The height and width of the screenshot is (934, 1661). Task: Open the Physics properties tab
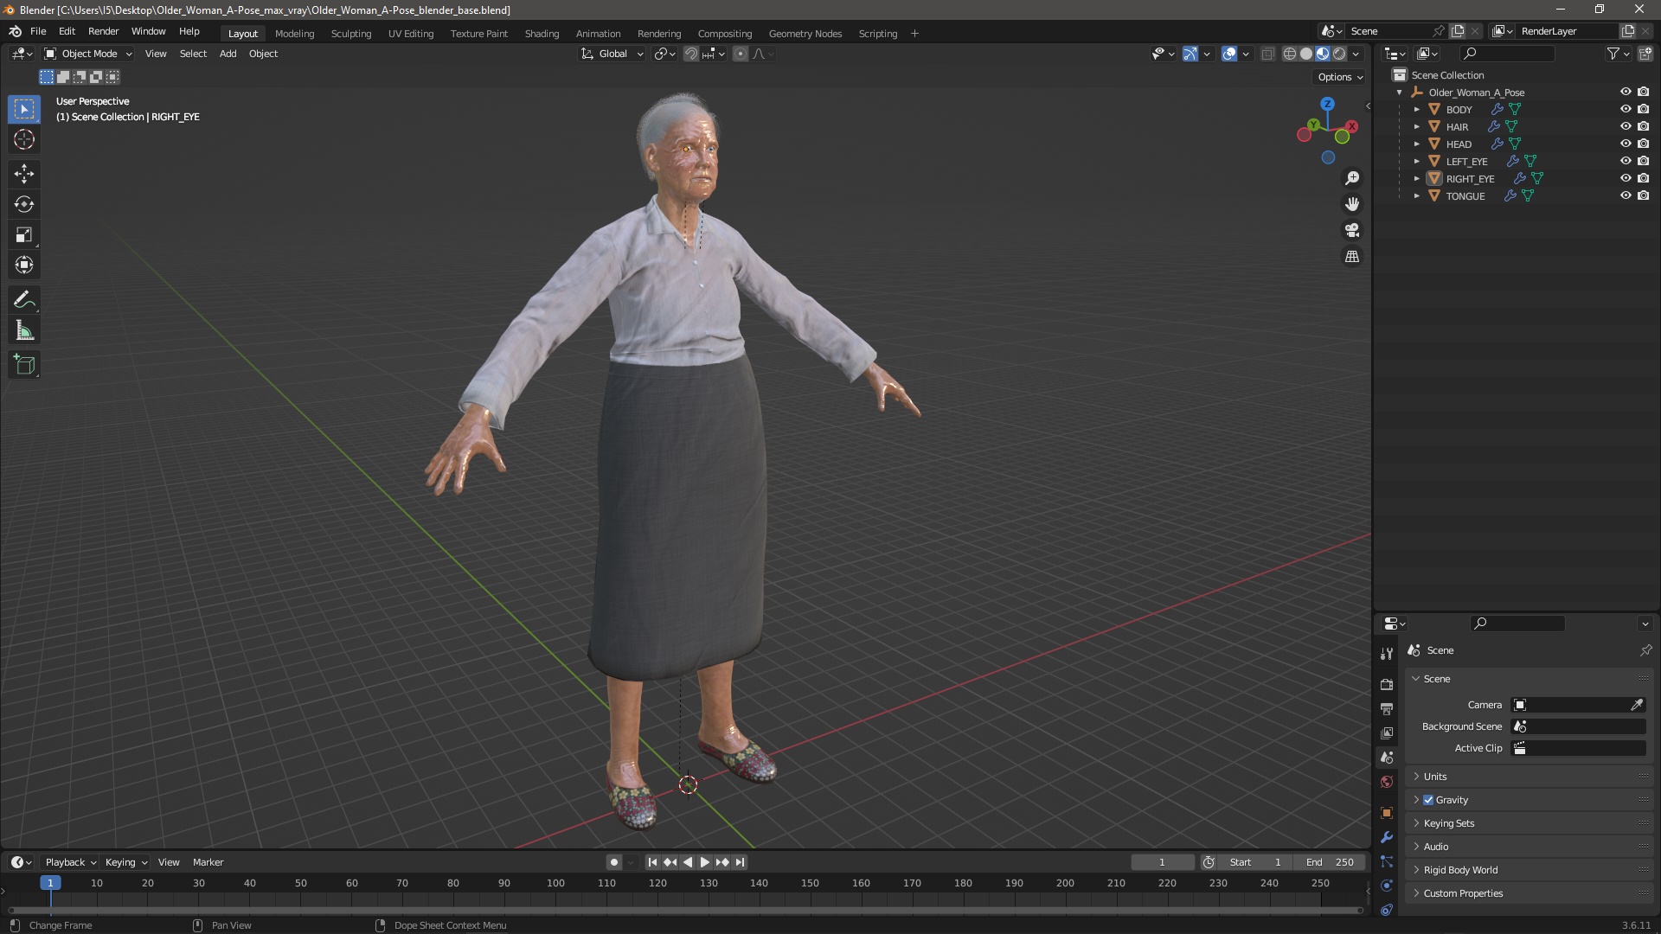click(x=1387, y=886)
